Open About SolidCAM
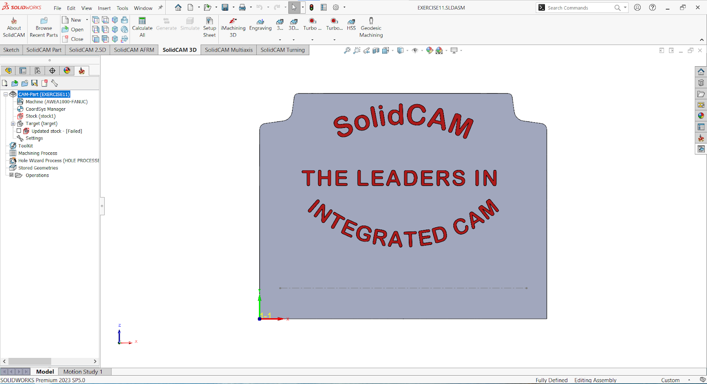The width and height of the screenshot is (707, 384). tap(14, 27)
